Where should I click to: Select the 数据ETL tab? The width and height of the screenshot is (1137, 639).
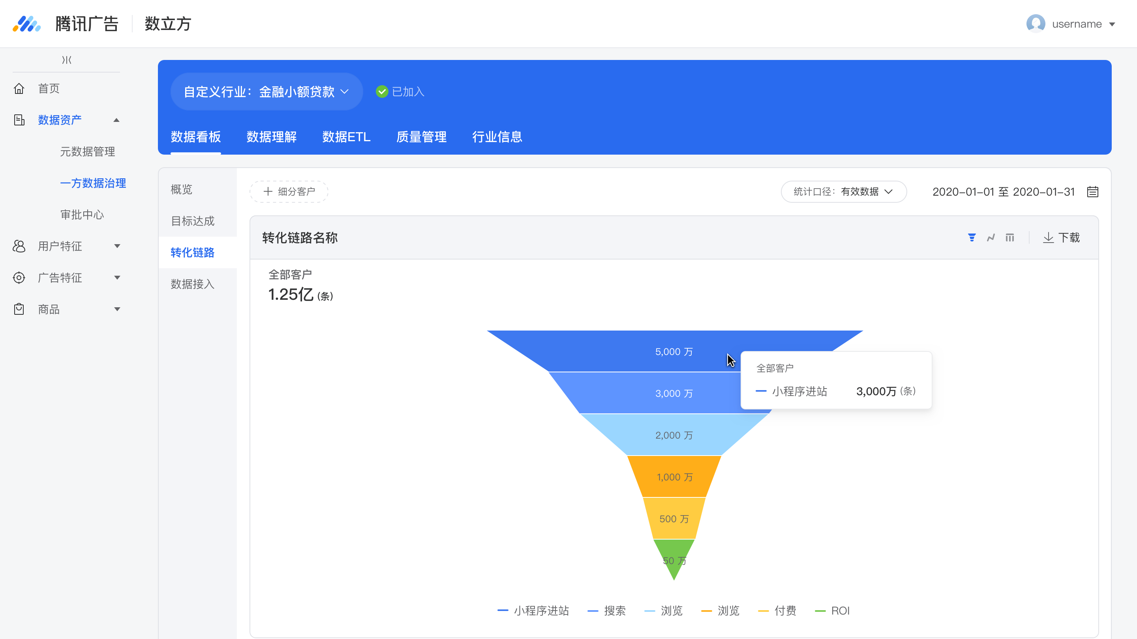point(346,137)
